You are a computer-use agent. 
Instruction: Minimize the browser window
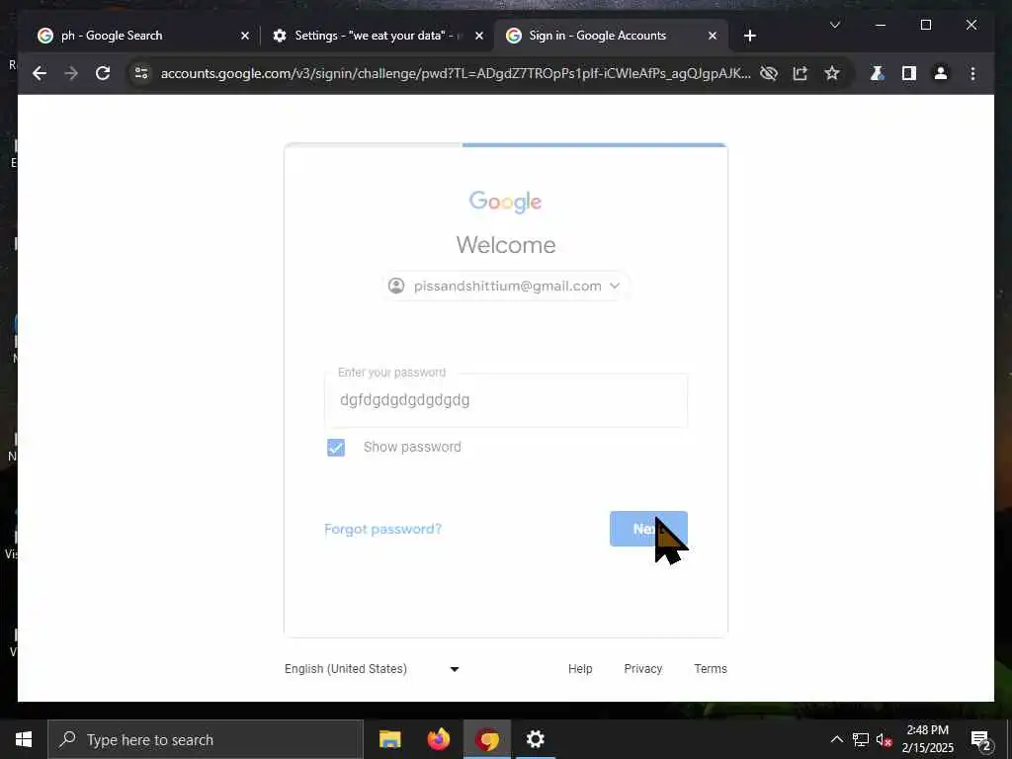point(880,25)
